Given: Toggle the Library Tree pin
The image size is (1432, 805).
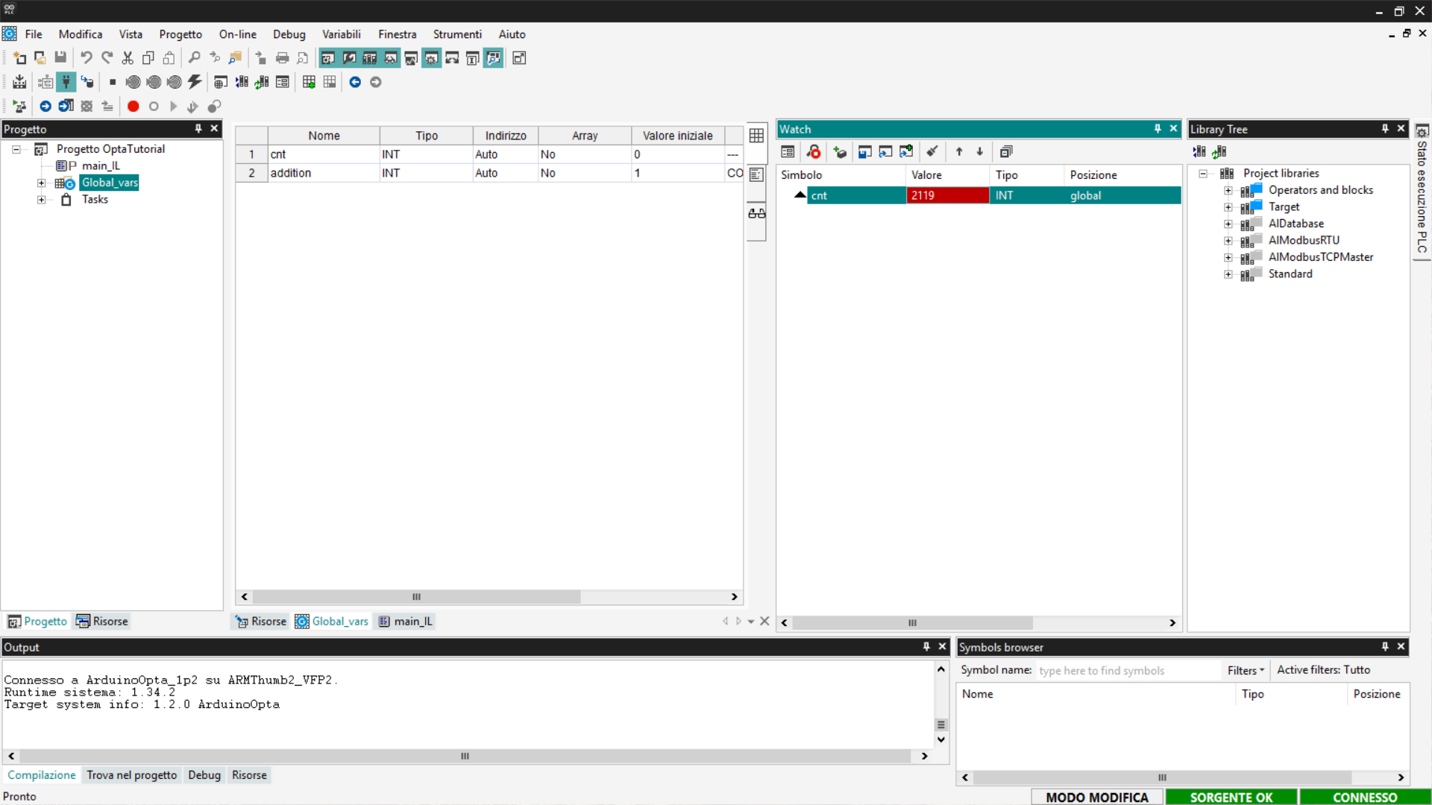Looking at the screenshot, I should (x=1385, y=129).
